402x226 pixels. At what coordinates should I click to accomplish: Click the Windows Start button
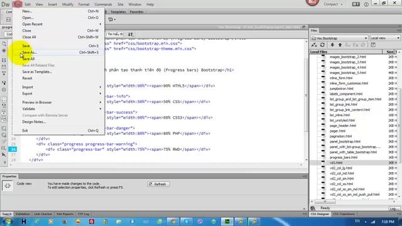click(8, 222)
